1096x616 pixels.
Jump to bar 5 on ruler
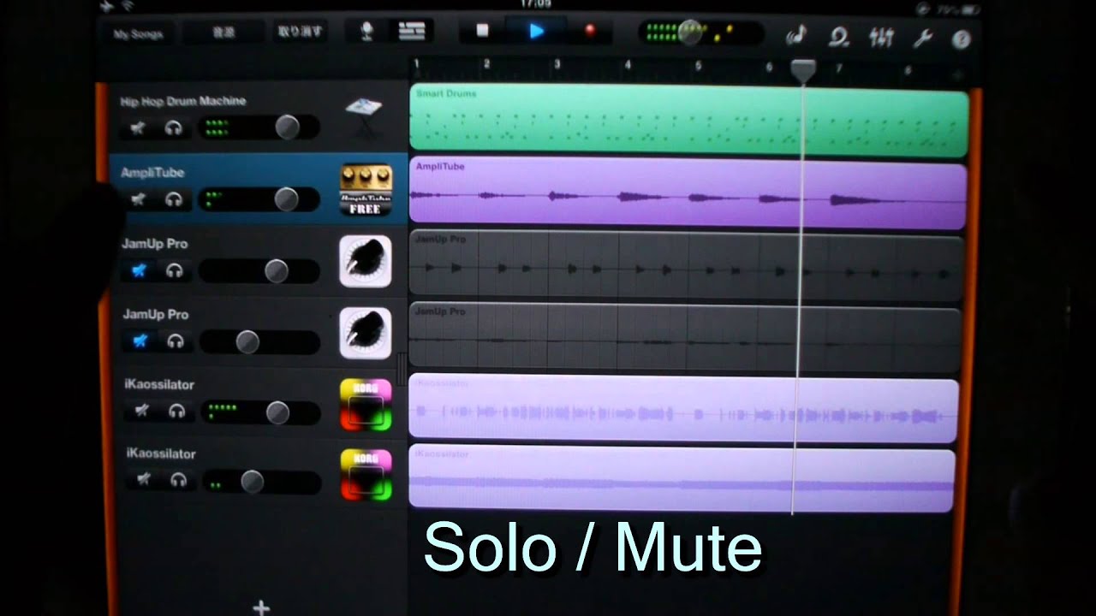pos(698,66)
